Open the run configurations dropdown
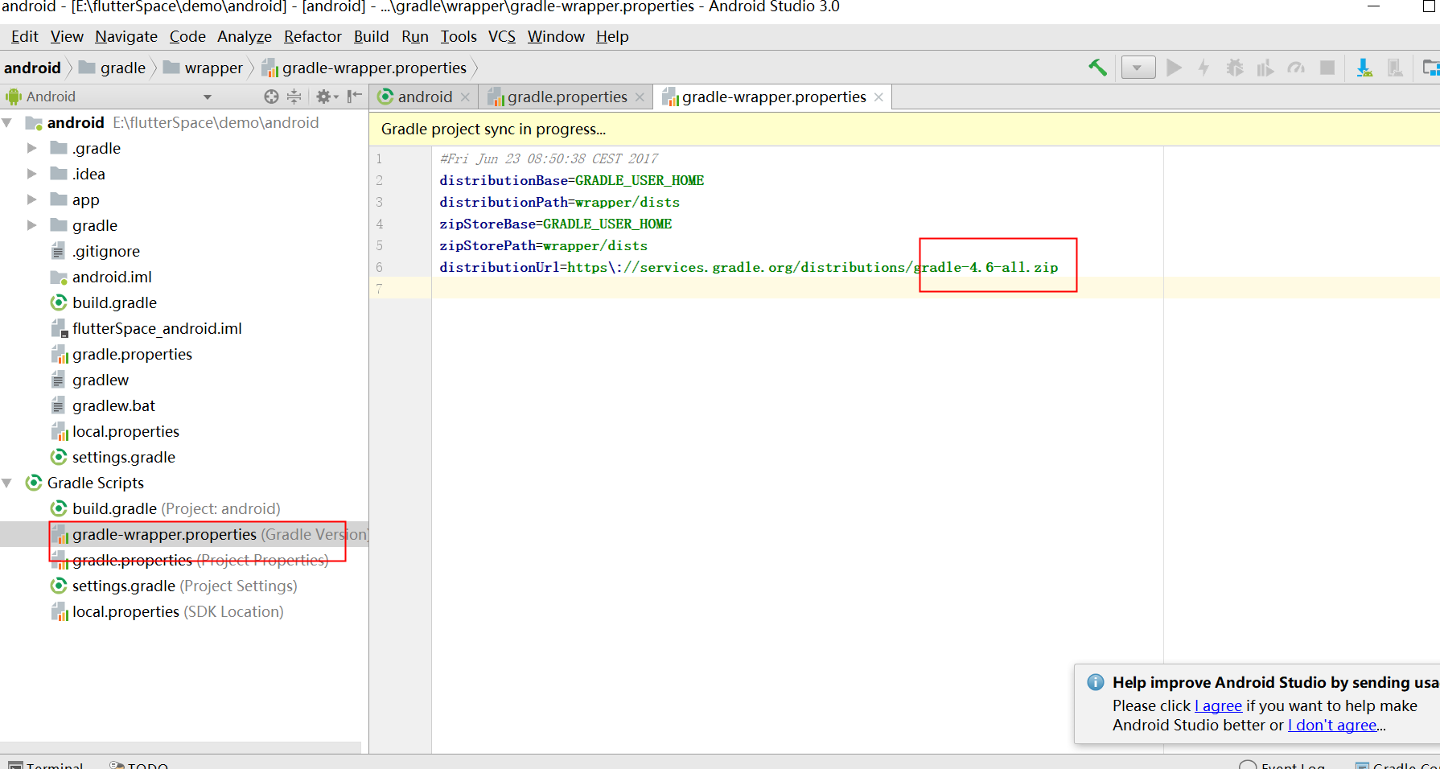The image size is (1440, 769). click(x=1138, y=68)
